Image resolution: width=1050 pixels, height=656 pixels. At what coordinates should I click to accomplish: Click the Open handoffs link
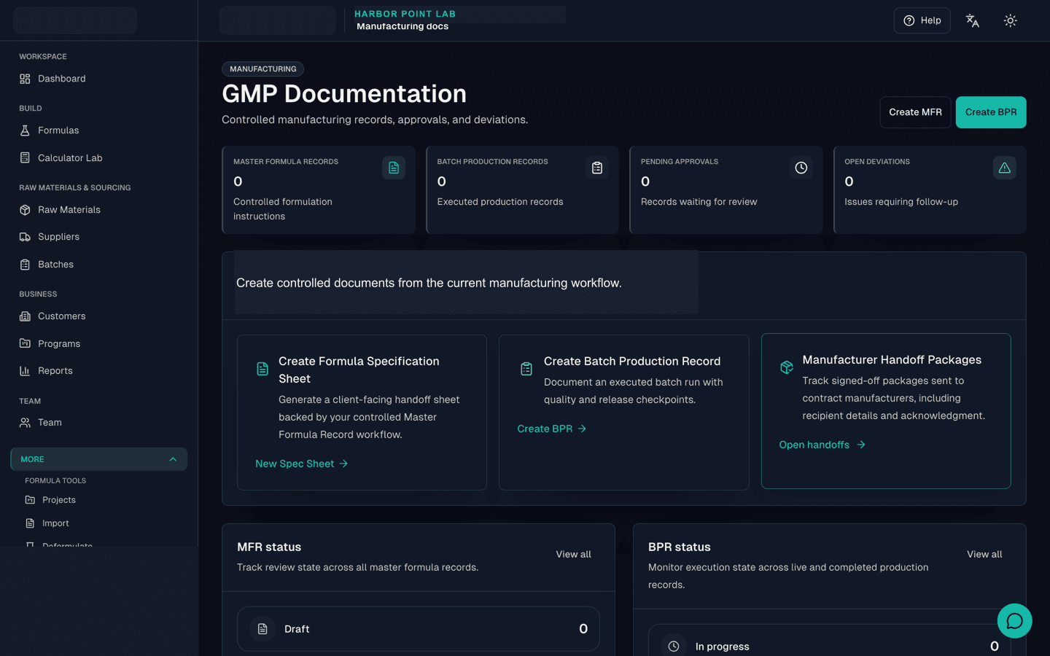822,445
